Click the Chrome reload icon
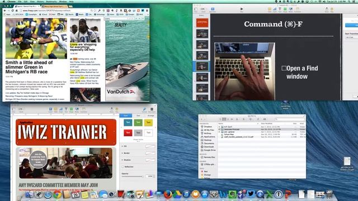 [12, 11]
